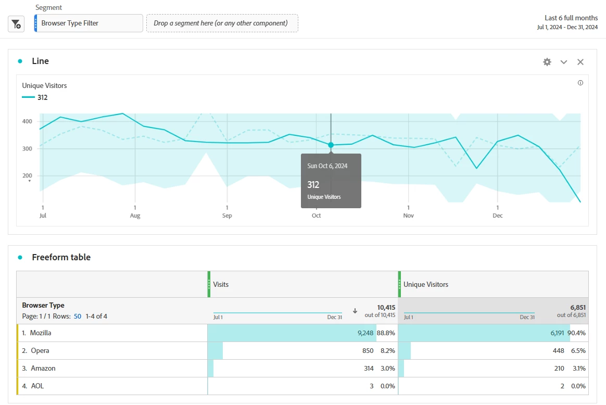Click the Freeform table color dot
The height and width of the screenshot is (405, 606).
(20, 257)
